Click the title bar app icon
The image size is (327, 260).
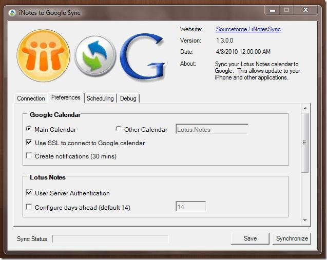click(x=12, y=12)
